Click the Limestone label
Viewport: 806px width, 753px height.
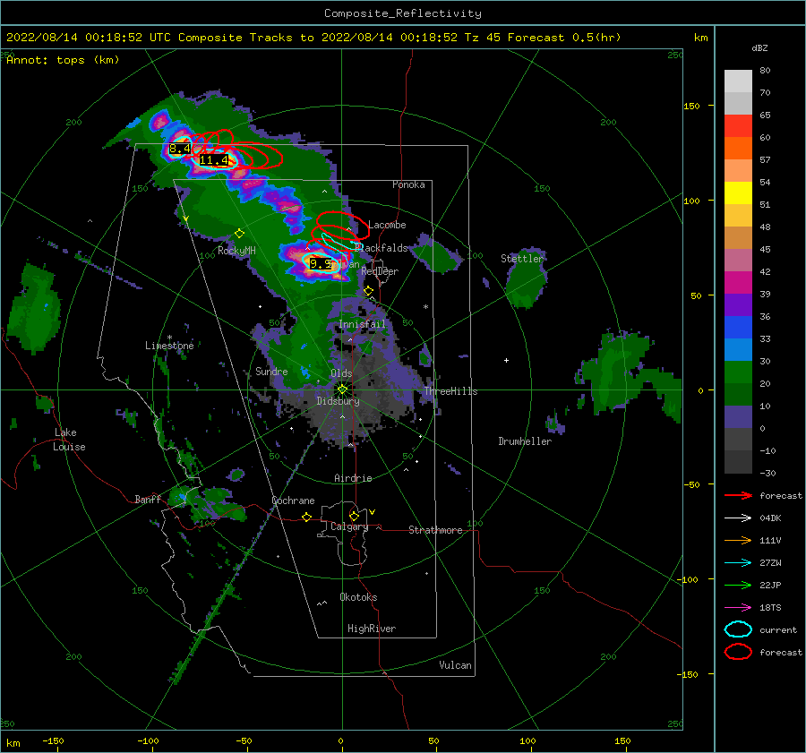coord(169,346)
